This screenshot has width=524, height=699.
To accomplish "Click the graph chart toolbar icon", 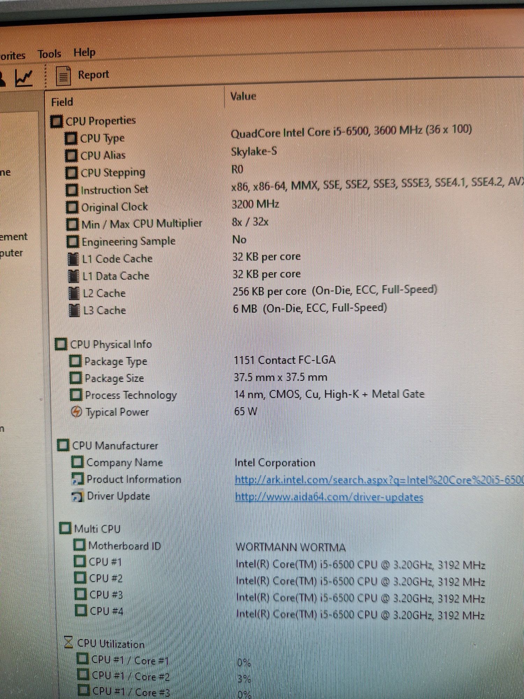I will pos(24,78).
